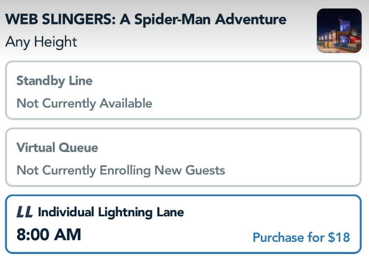369x262 pixels.
Task: Click the LL Lightning Lane icon
Action: click(25, 213)
